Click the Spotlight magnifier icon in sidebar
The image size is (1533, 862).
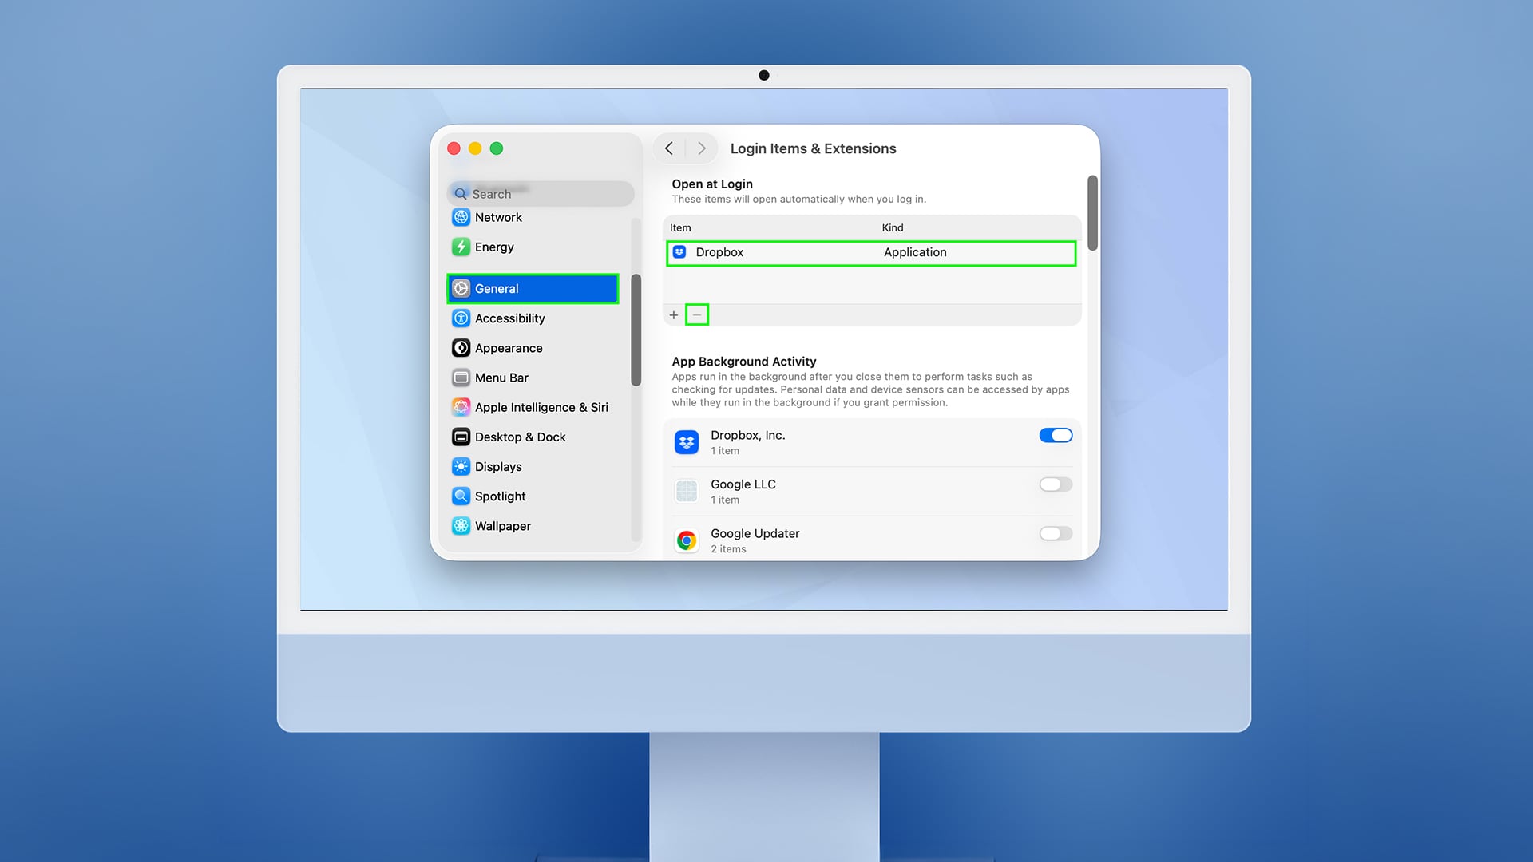pos(461,496)
